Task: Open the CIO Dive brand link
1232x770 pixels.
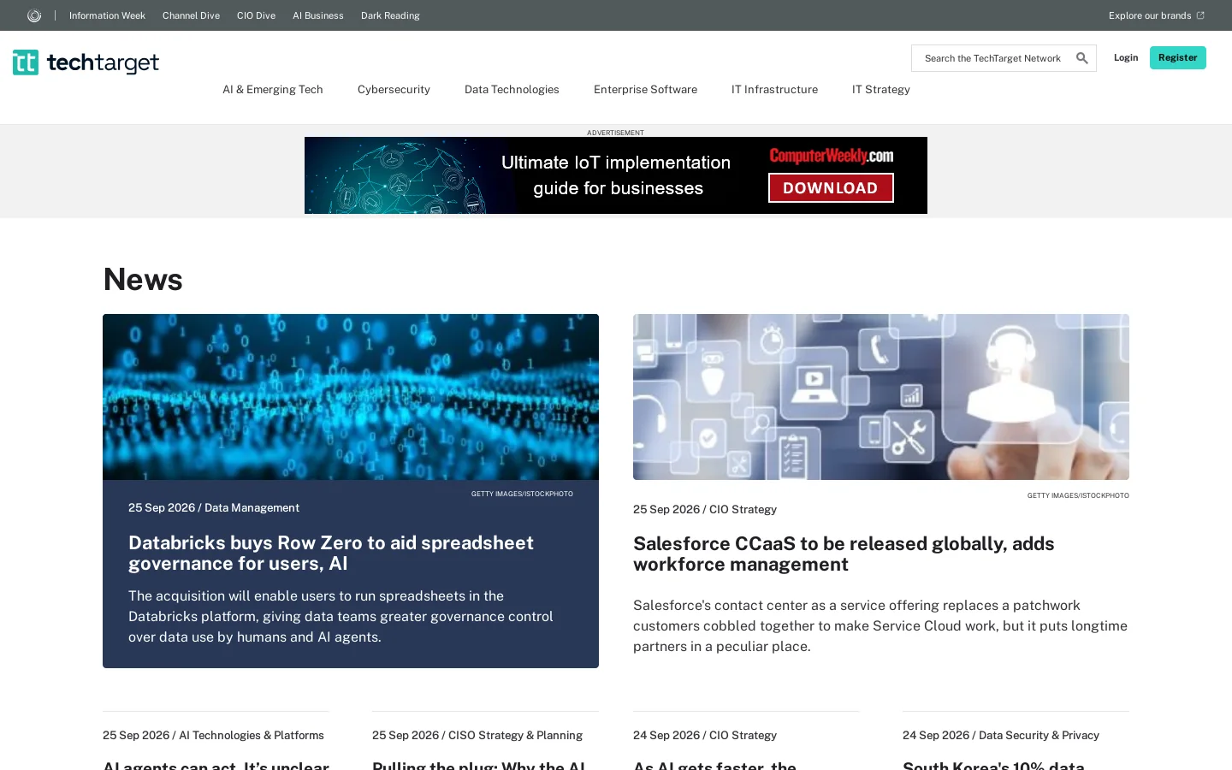Action: pos(256,15)
